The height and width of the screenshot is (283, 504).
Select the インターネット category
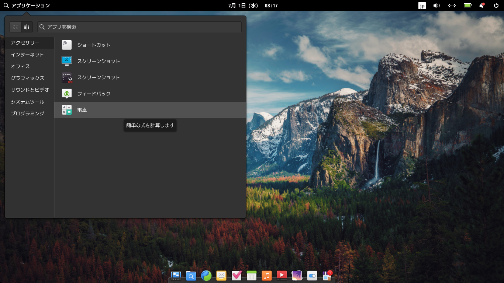pyautogui.click(x=30, y=55)
